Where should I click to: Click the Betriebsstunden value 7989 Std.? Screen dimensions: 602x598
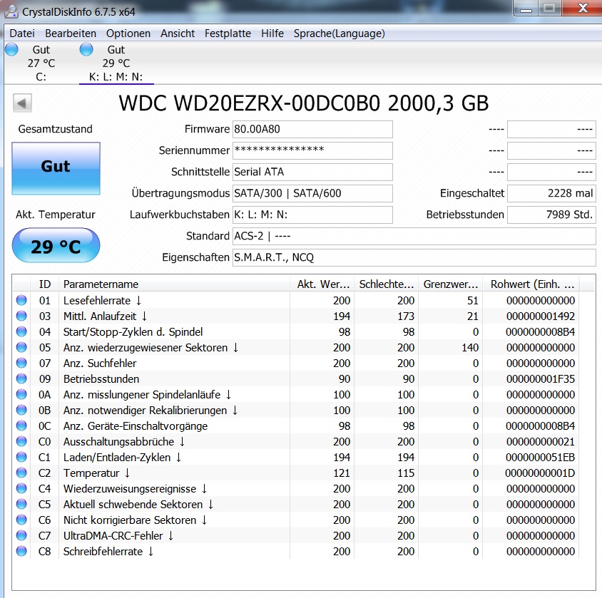[551, 215]
